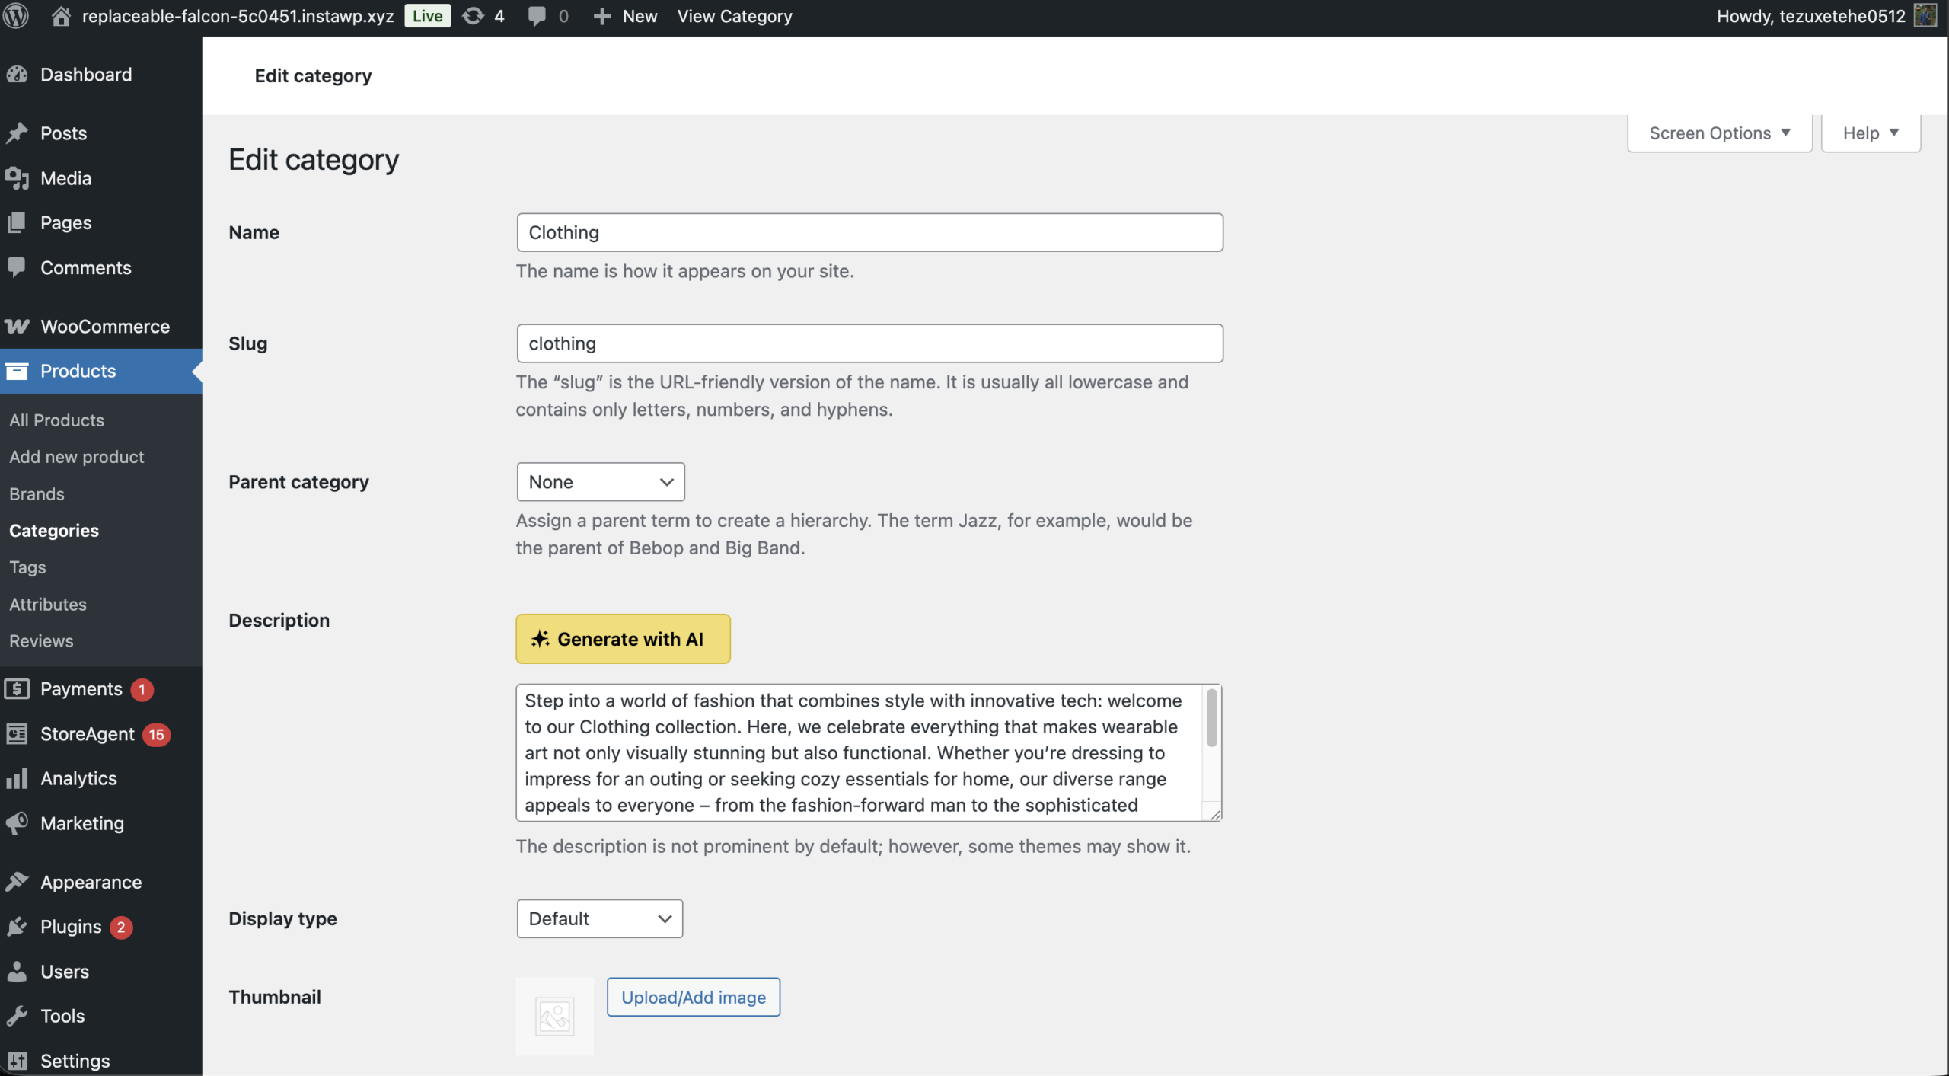This screenshot has height=1076, width=1949.
Task: Open the Tags submenu item
Action: pos(27,567)
